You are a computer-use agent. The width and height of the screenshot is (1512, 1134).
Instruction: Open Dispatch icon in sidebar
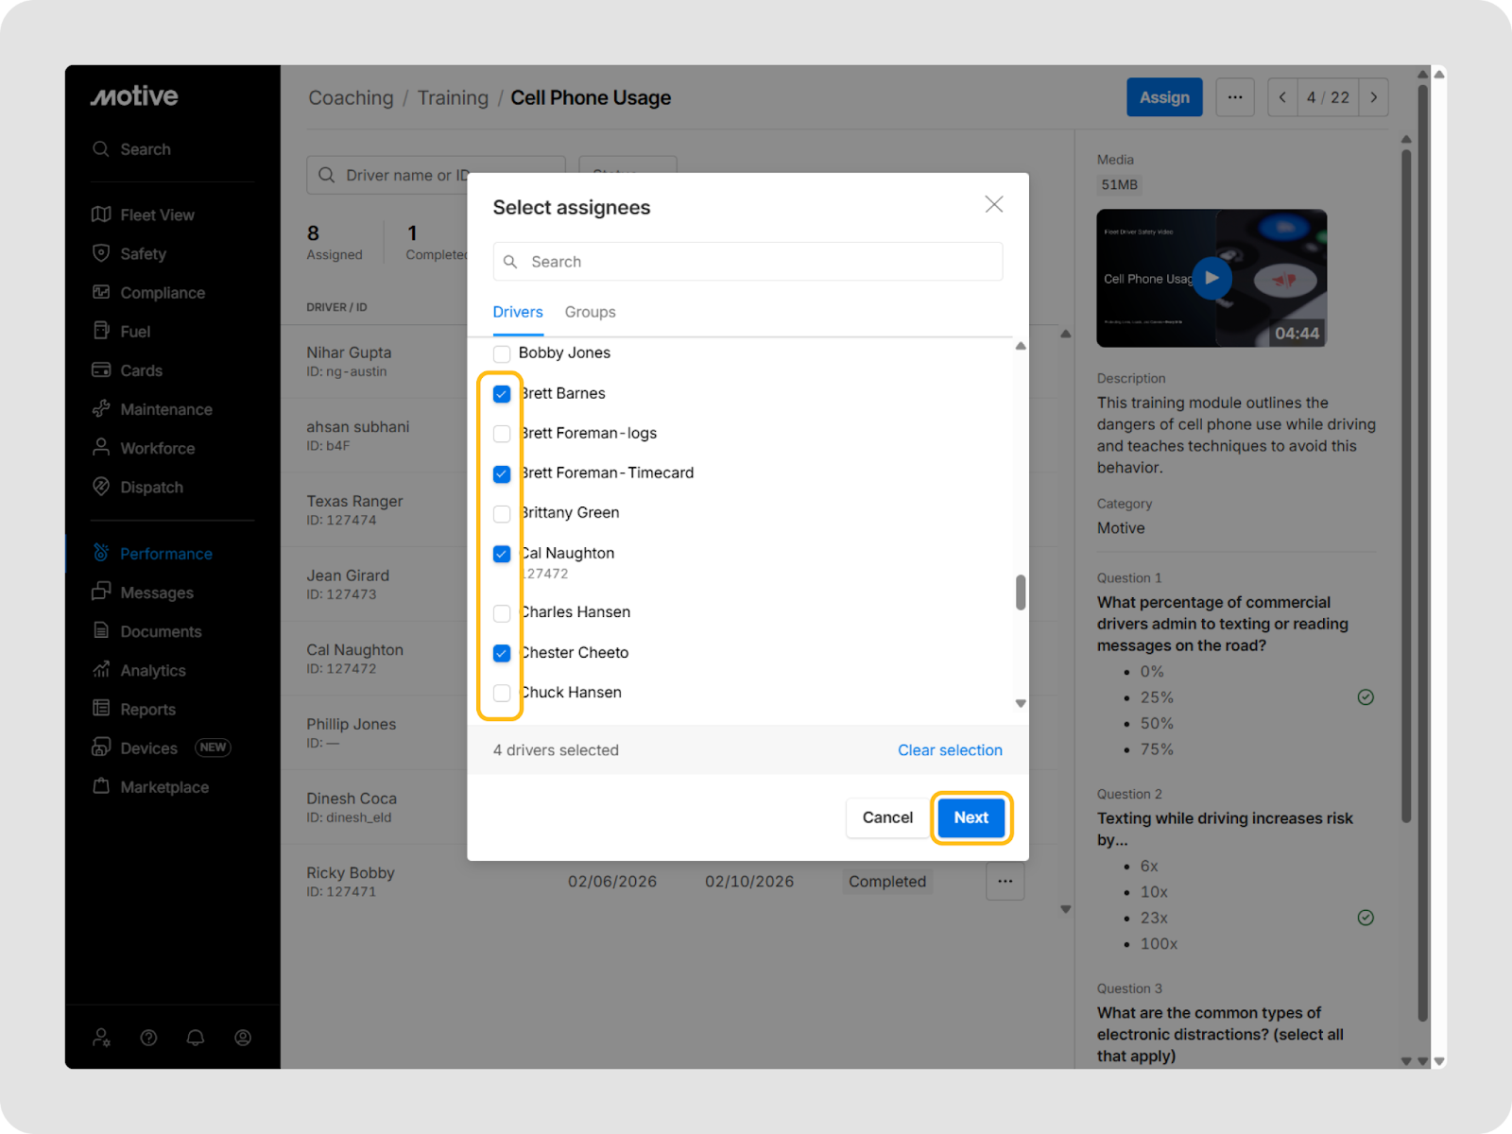pos(101,487)
